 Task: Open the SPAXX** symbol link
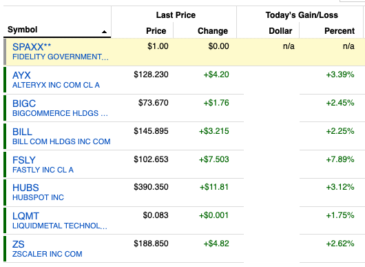tap(32, 47)
